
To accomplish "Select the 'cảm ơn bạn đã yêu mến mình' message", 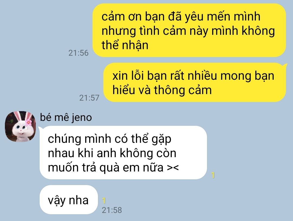I will click(x=189, y=30).
